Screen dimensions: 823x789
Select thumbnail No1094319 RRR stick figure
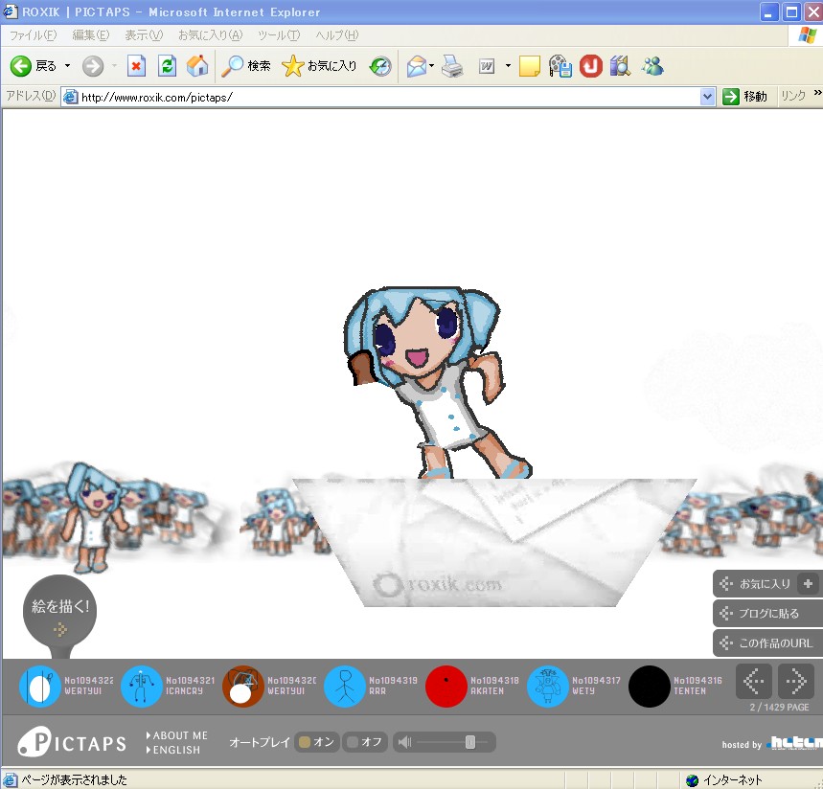[x=345, y=687]
